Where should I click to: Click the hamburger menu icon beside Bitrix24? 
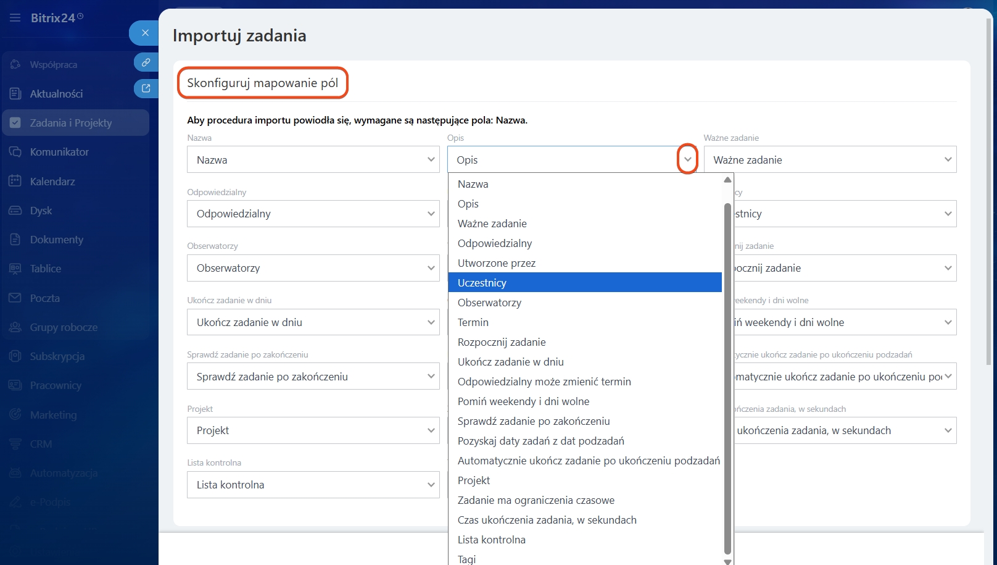pyautogui.click(x=15, y=18)
